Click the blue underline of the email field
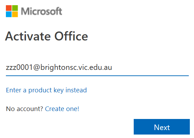Image resolution: width=194 pixels, height=138 pixels. tap(97, 76)
